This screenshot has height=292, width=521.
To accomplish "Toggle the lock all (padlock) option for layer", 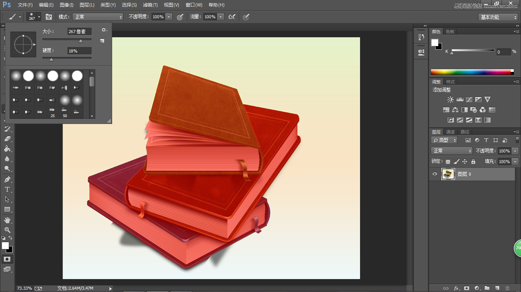I will pyautogui.click(x=473, y=162).
